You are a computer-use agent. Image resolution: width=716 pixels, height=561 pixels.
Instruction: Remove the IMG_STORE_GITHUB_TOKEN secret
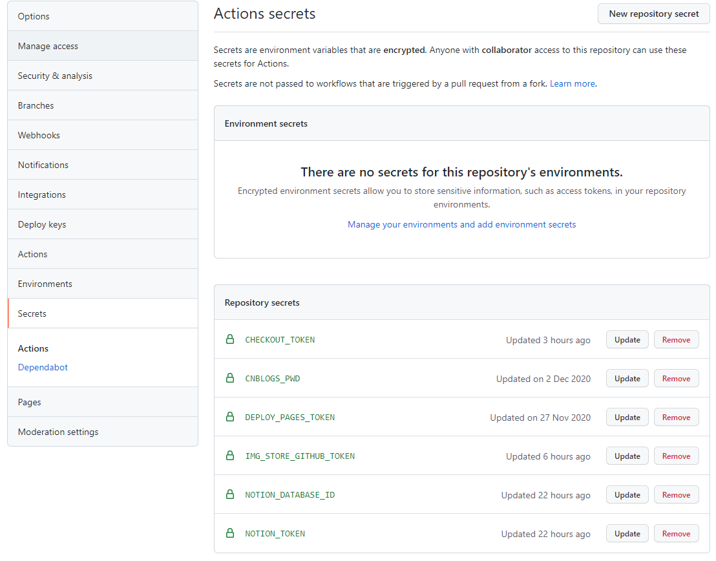676,456
